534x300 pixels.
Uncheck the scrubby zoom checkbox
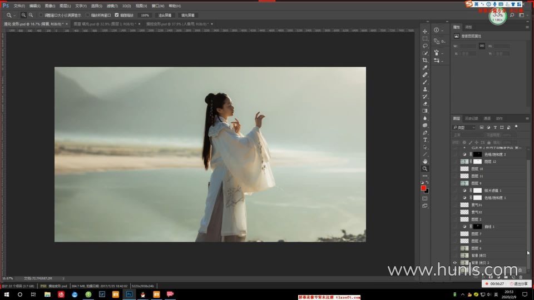pos(117,15)
